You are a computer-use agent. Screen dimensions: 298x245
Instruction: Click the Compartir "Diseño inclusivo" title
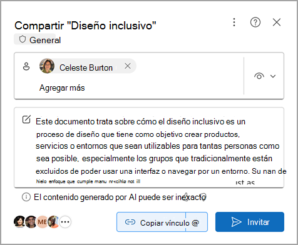(85, 26)
